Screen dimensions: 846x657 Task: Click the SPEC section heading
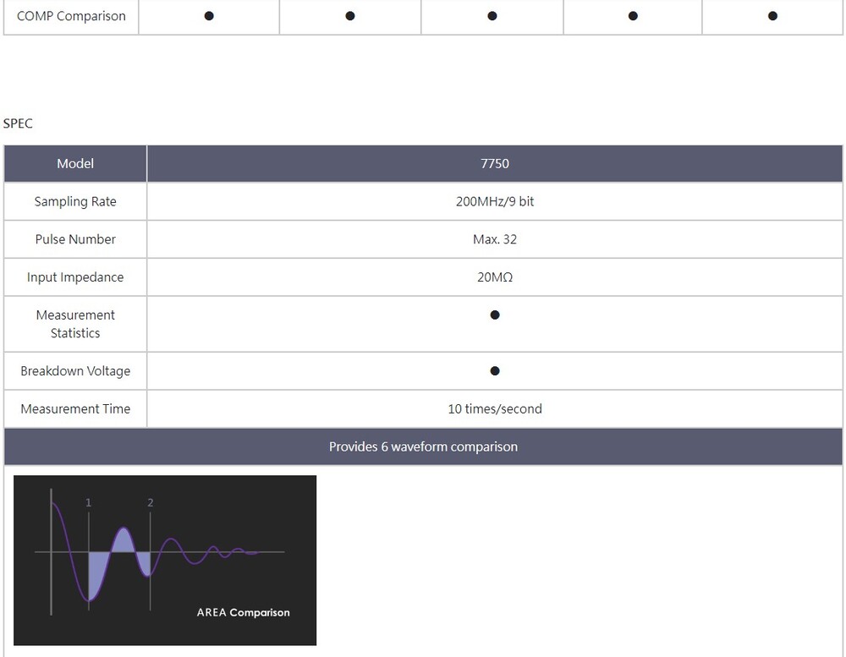tap(18, 123)
